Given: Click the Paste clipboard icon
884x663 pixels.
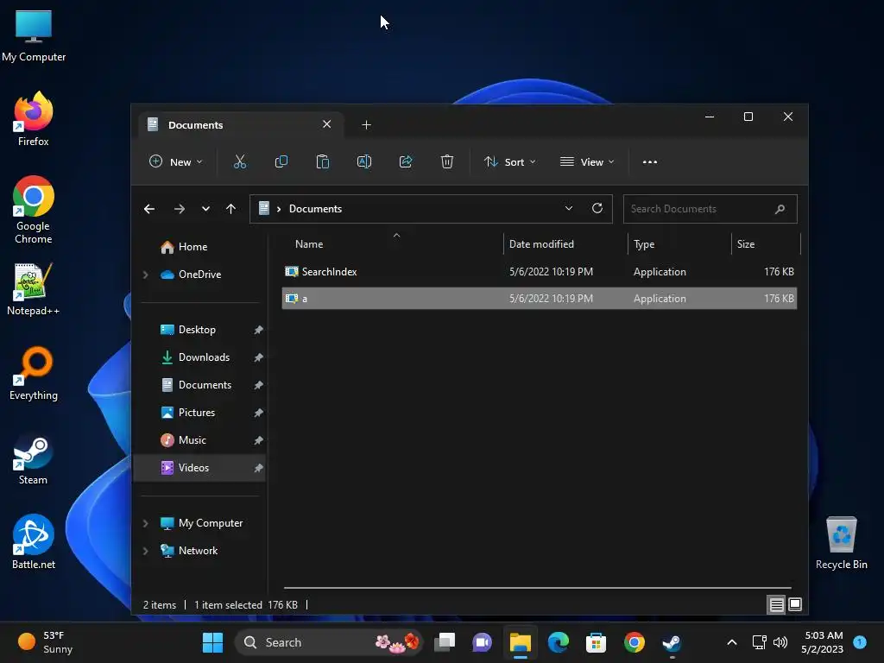Looking at the screenshot, I should pyautogui.click(x=323, y=161).
